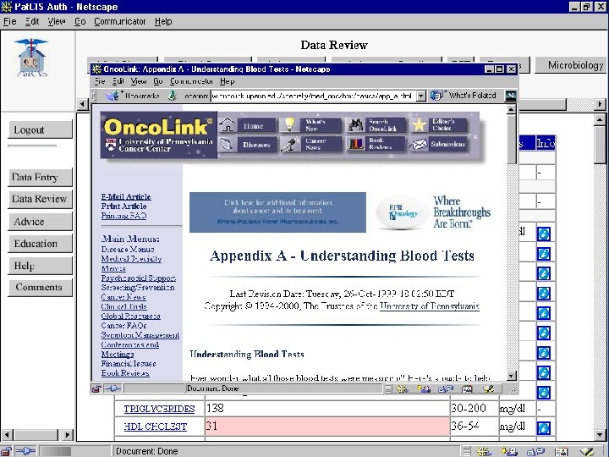Open Book Reviews navigation button
The height and width of the screenshot is (457, 609).
(x=376, y=144)
